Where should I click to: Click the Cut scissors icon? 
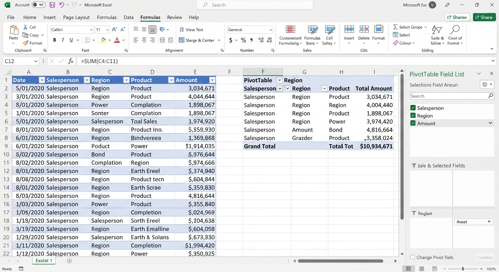pyautogui.click(x=26, y=27)
